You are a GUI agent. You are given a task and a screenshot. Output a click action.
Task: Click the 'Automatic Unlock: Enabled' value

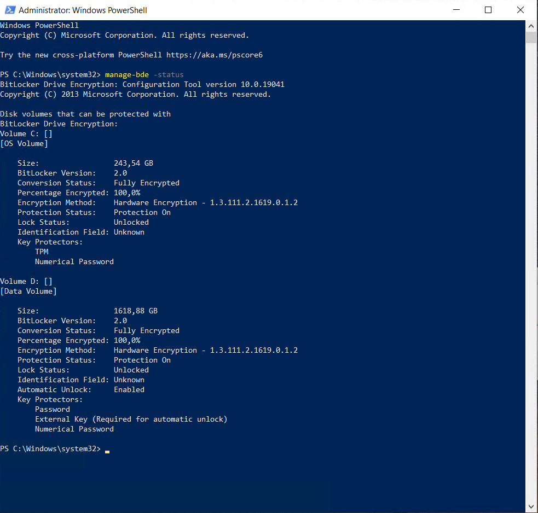(x=129, y=389)
